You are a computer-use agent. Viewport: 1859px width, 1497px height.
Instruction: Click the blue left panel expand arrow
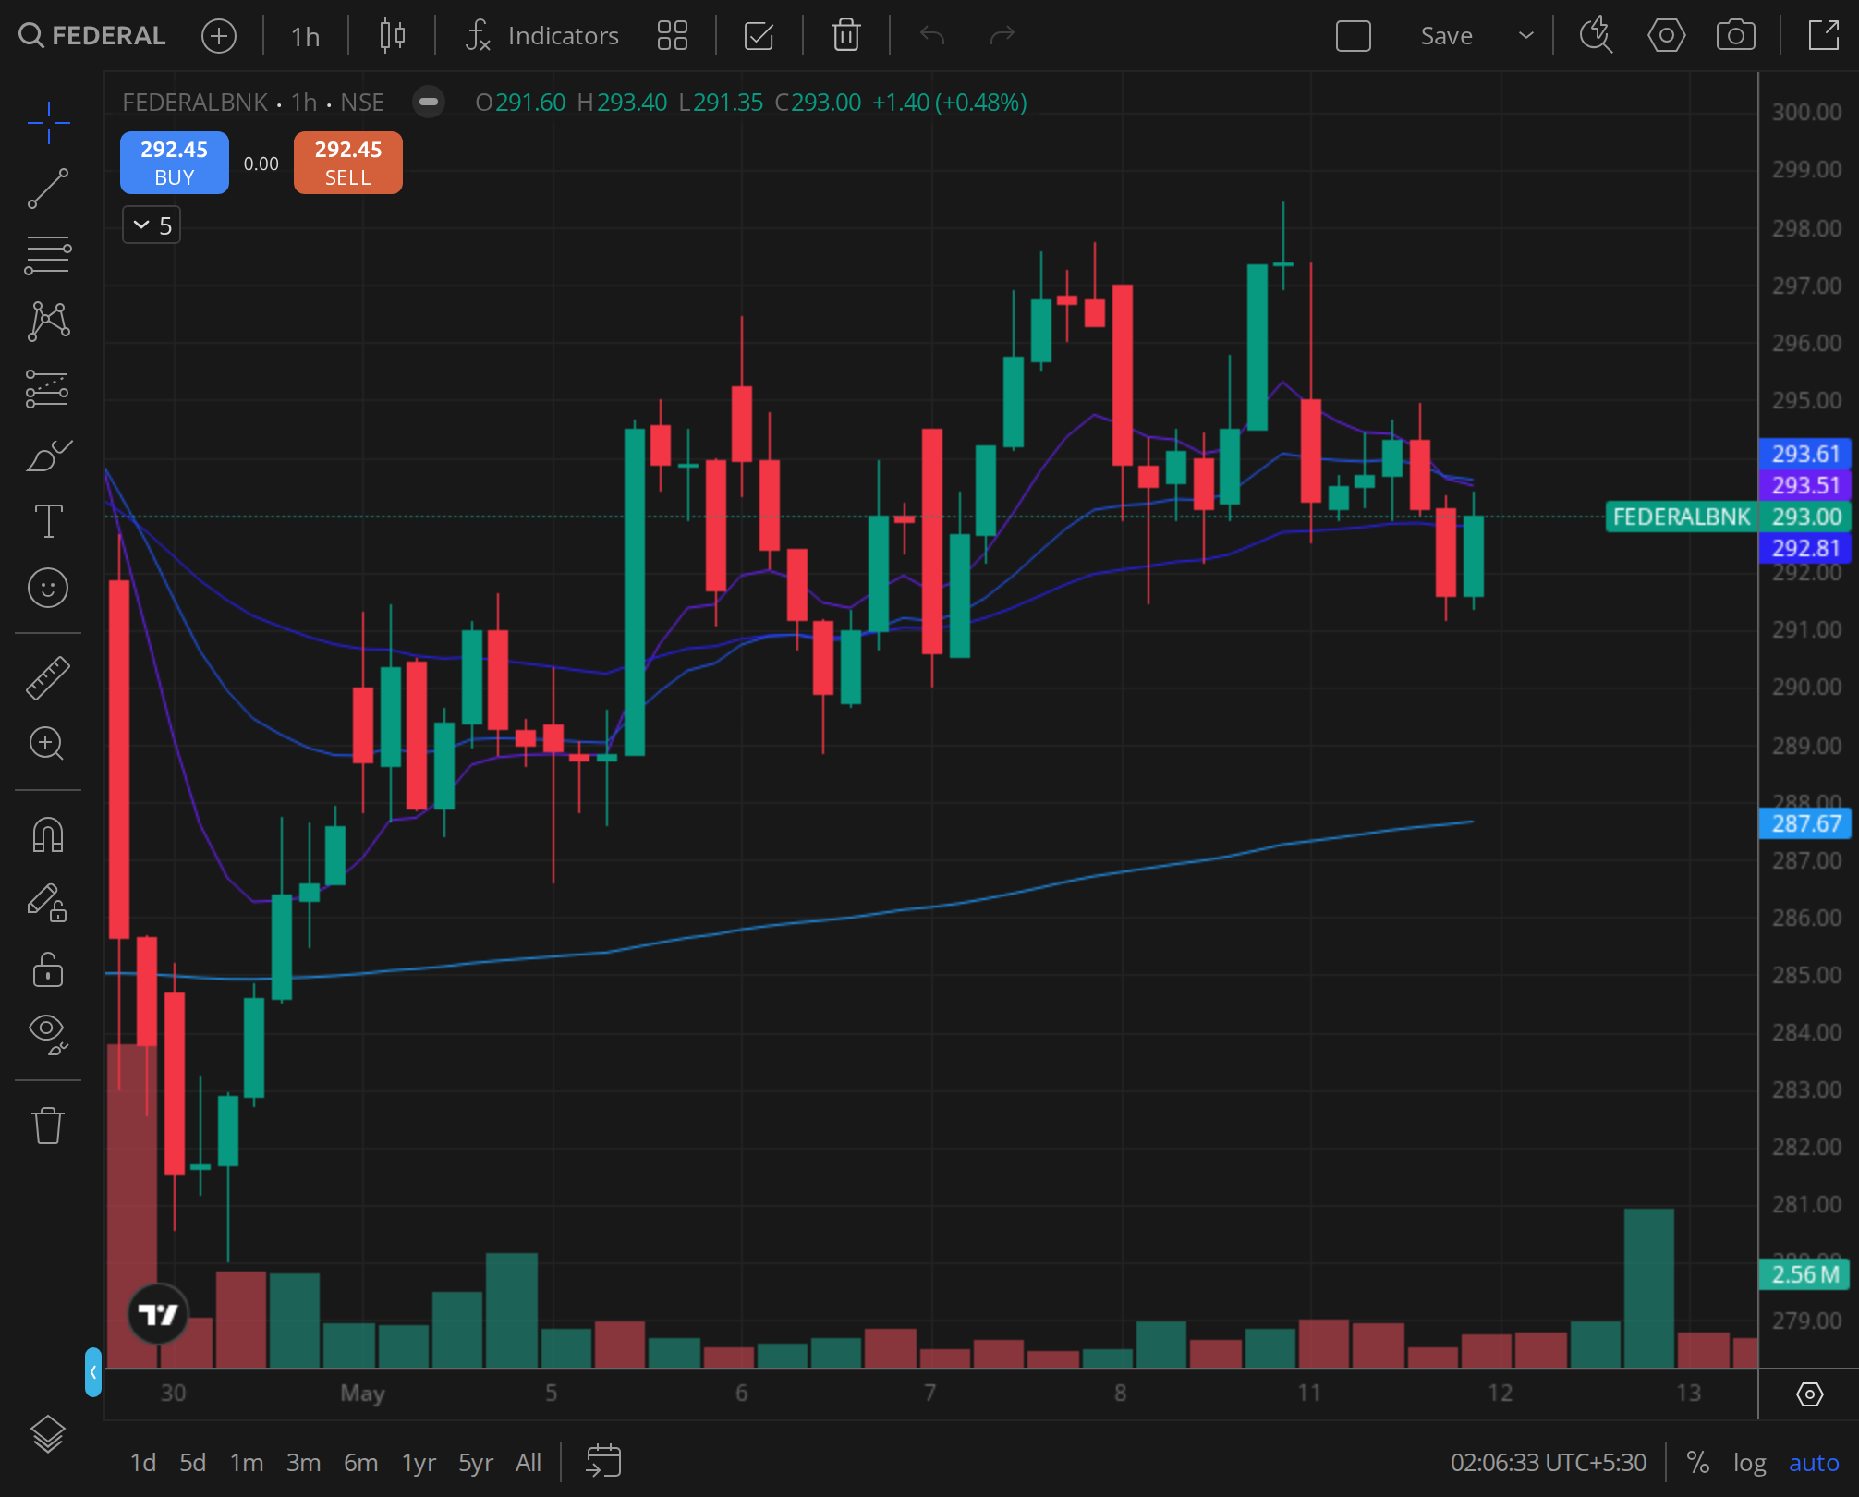[x=92, y=1371]
